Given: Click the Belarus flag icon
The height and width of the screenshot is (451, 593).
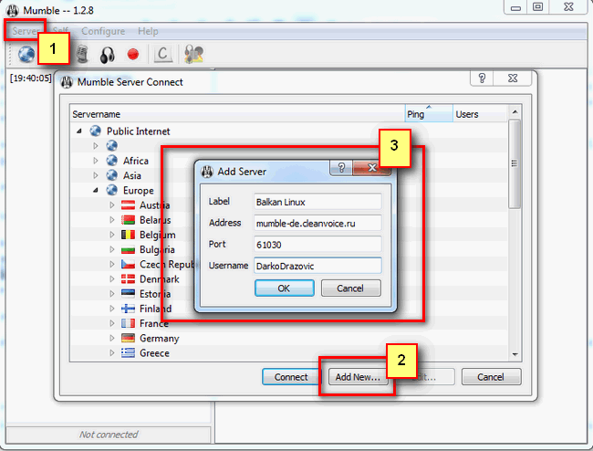Looking at the screenshot, I should click(128, 220).
